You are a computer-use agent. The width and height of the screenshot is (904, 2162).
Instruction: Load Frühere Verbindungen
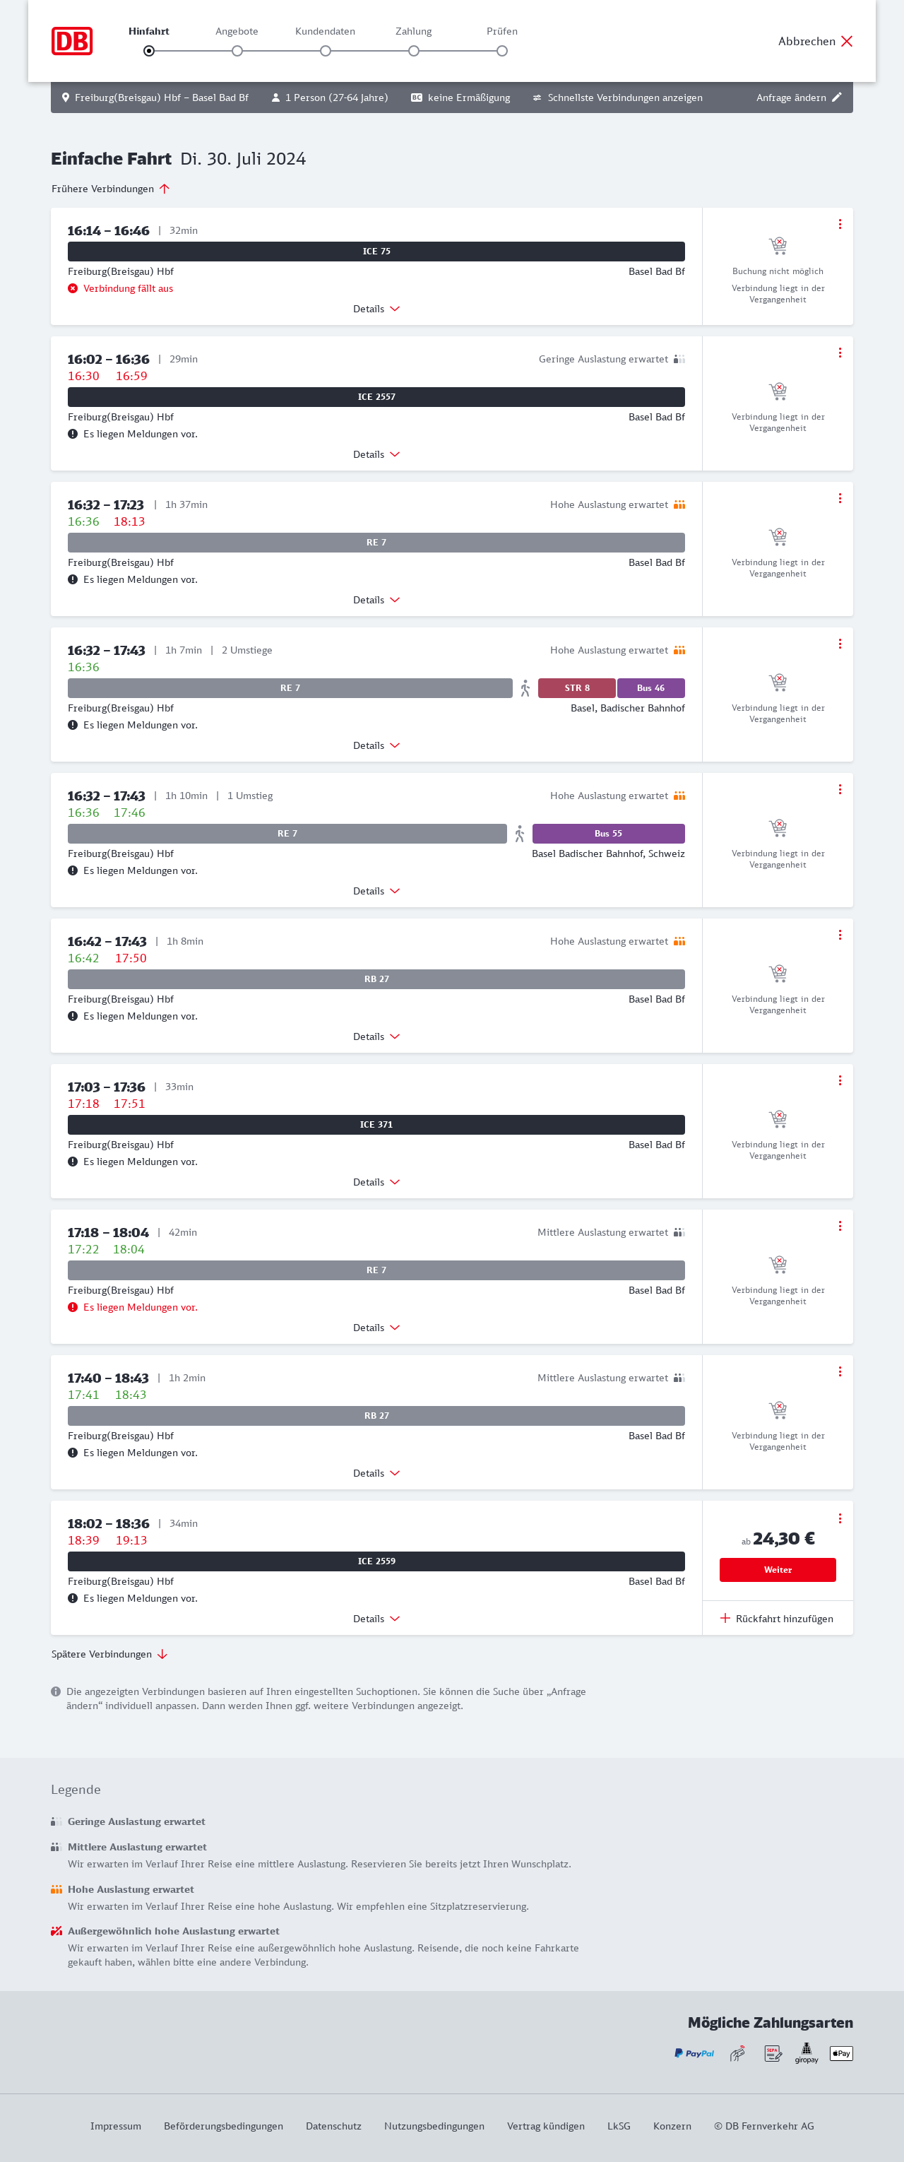coord(110,189)
